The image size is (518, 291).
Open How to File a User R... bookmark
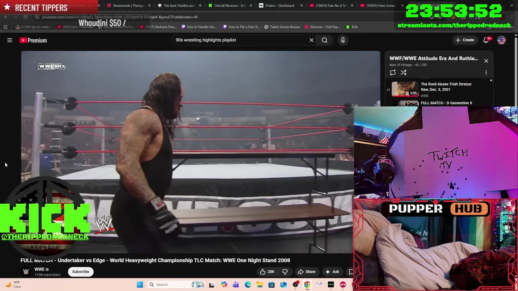click(241, 27)
